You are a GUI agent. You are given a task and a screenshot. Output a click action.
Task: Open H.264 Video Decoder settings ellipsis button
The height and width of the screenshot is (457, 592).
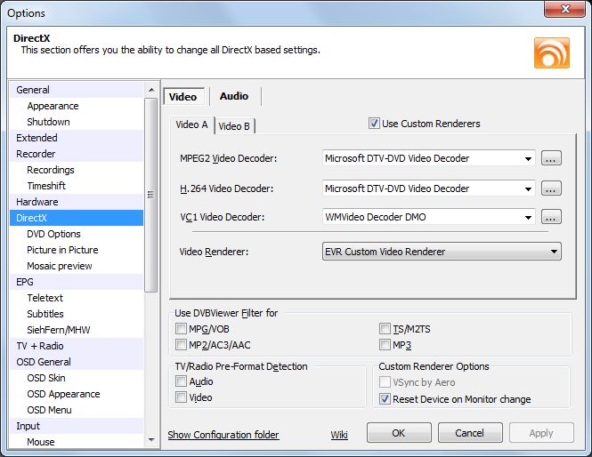pyautogui.click(x=551, y=188)
